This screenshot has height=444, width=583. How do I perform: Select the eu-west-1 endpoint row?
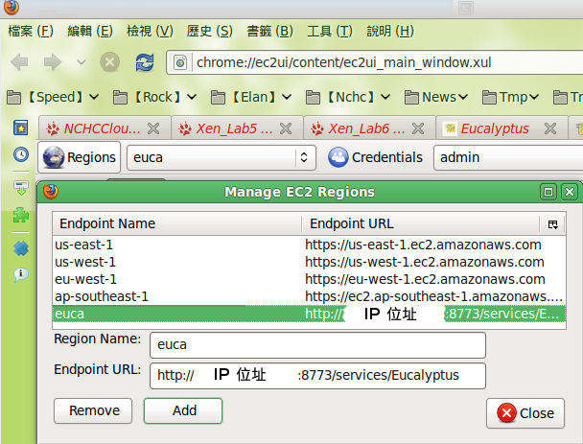click(309, 279)
